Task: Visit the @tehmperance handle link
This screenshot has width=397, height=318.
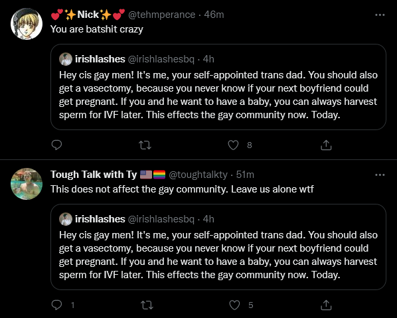Action: 161,15
